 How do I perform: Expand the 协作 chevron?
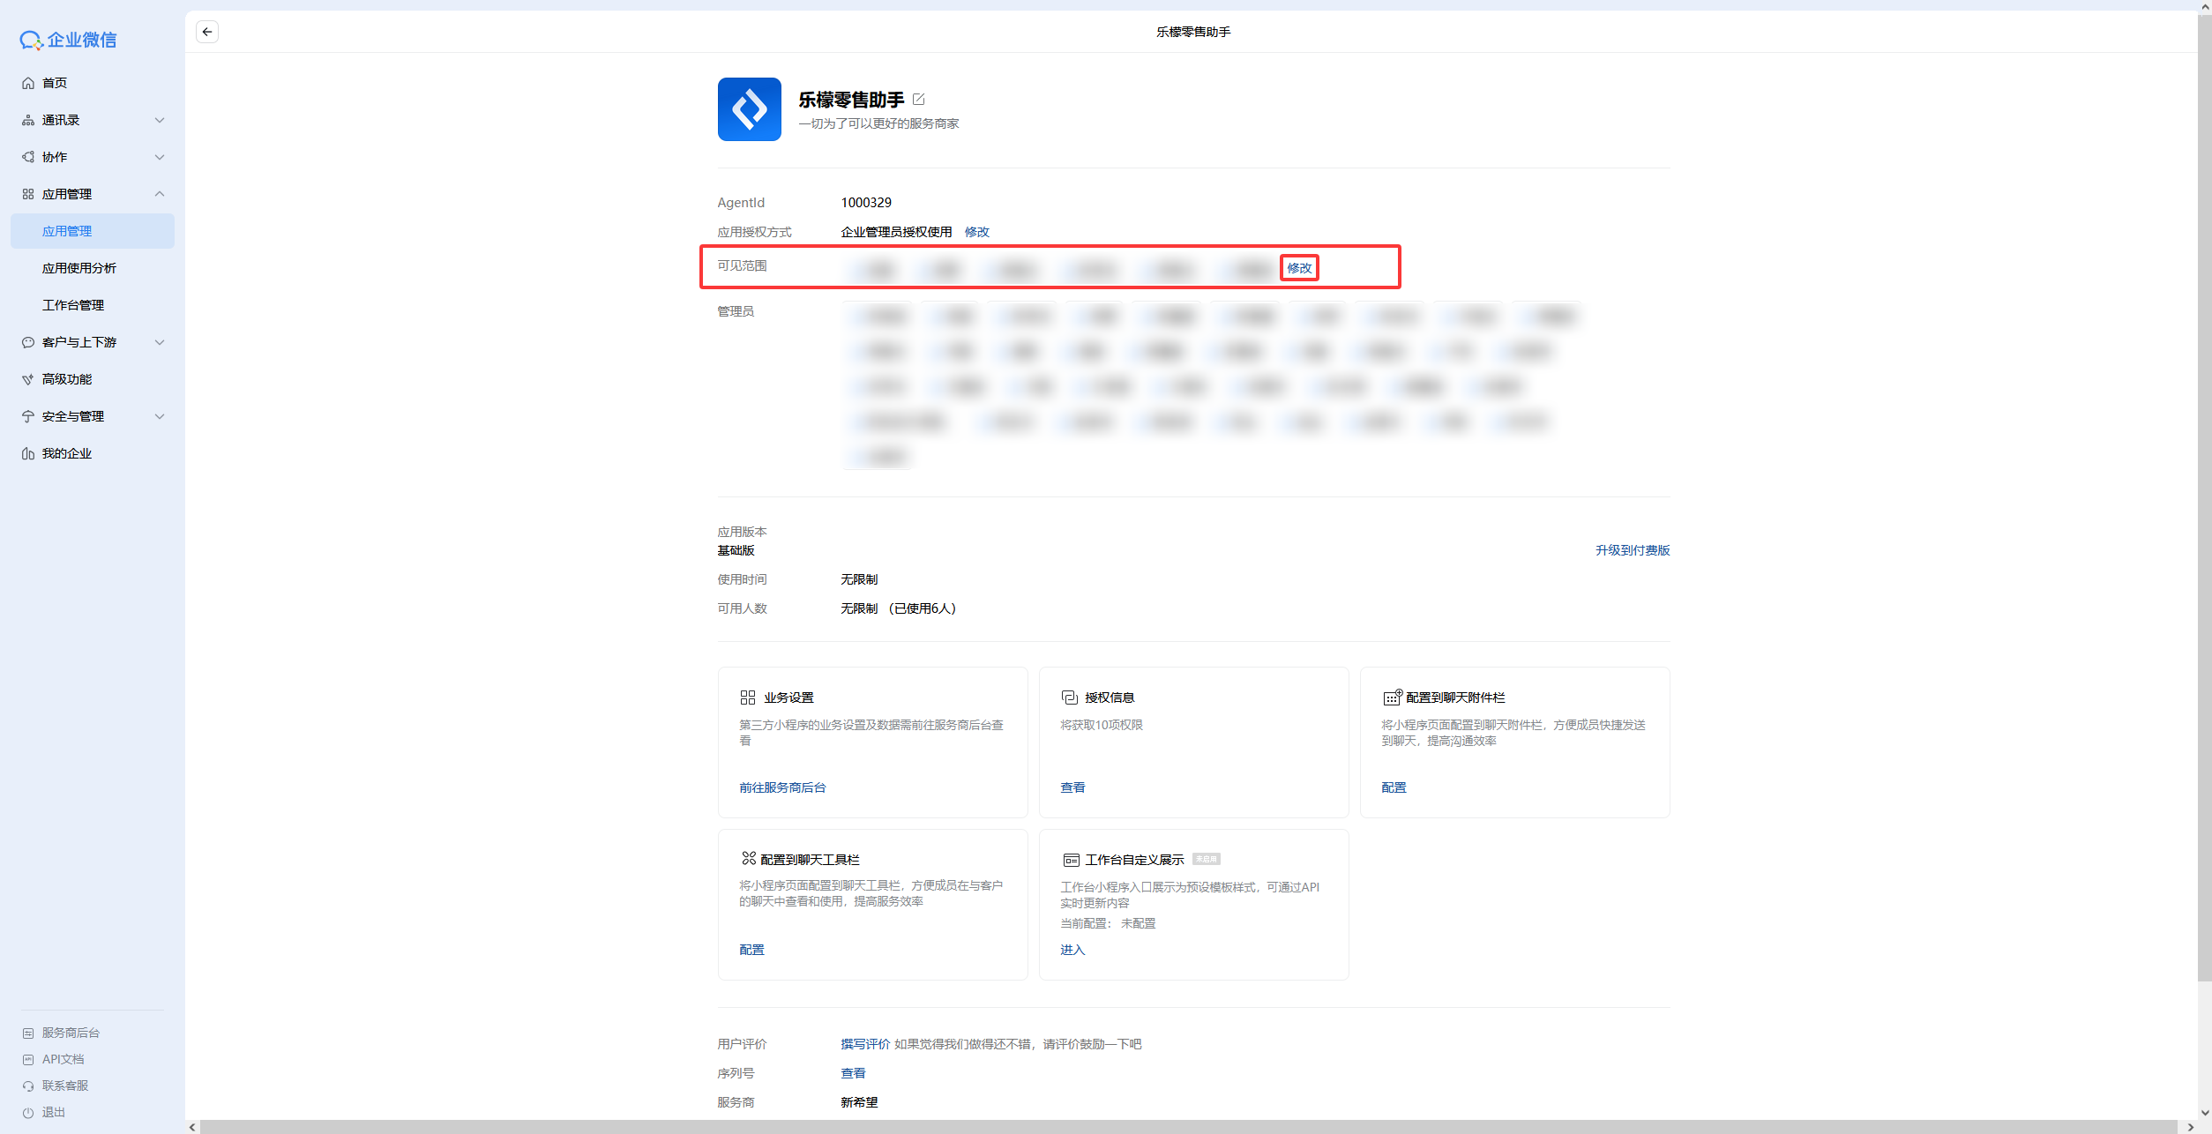point(160,157)
